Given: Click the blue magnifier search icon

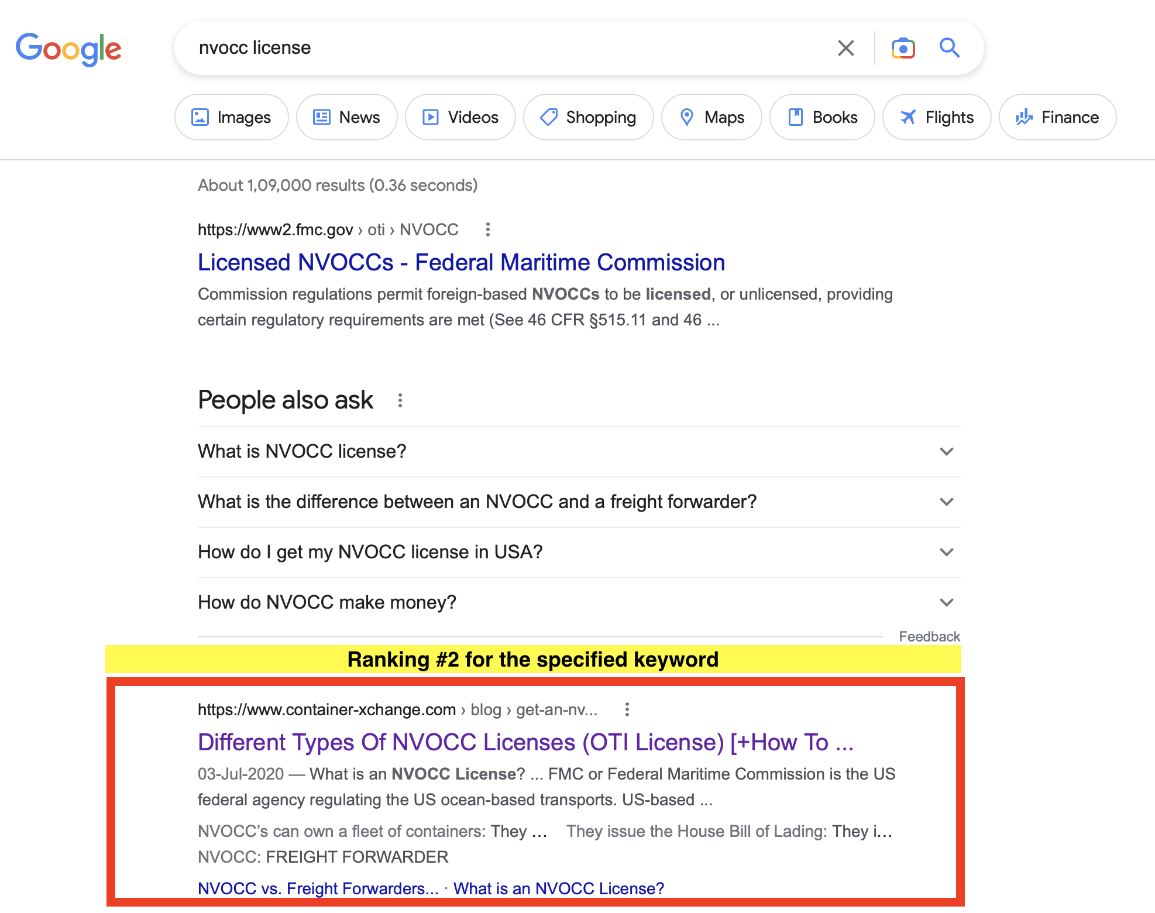Looking at the screenshot, I should pos(949,48).
